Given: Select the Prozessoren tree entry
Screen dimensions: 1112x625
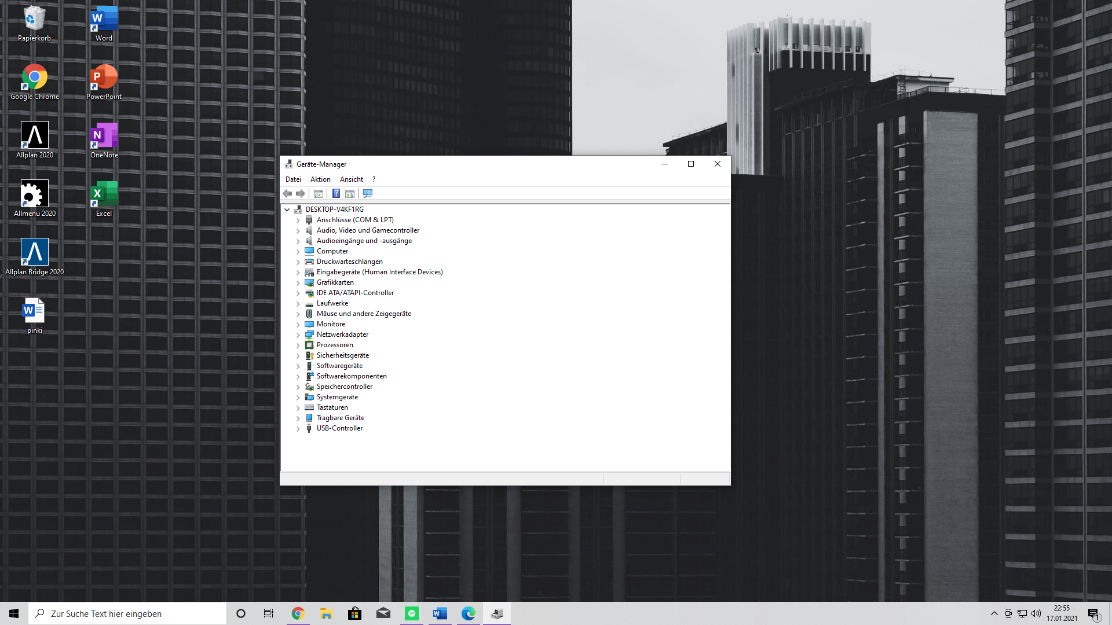Looking at the screenshot, I should [335, 345].
